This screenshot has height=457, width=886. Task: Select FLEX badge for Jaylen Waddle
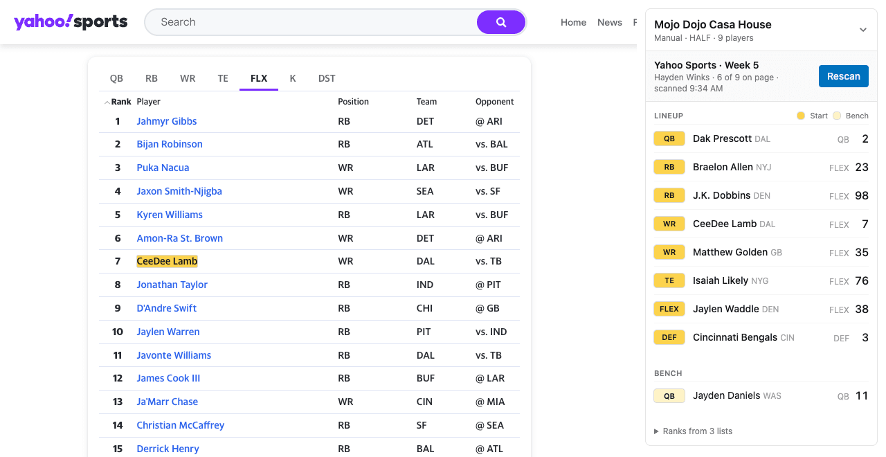coord(669,309)
